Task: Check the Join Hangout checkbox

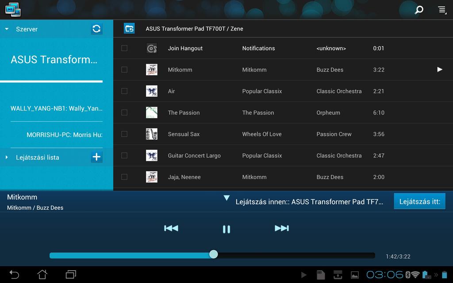Action: (x=124, y=48)
